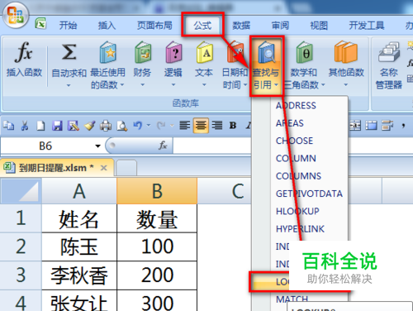Click the format painter brush icon

coord(89,126)
